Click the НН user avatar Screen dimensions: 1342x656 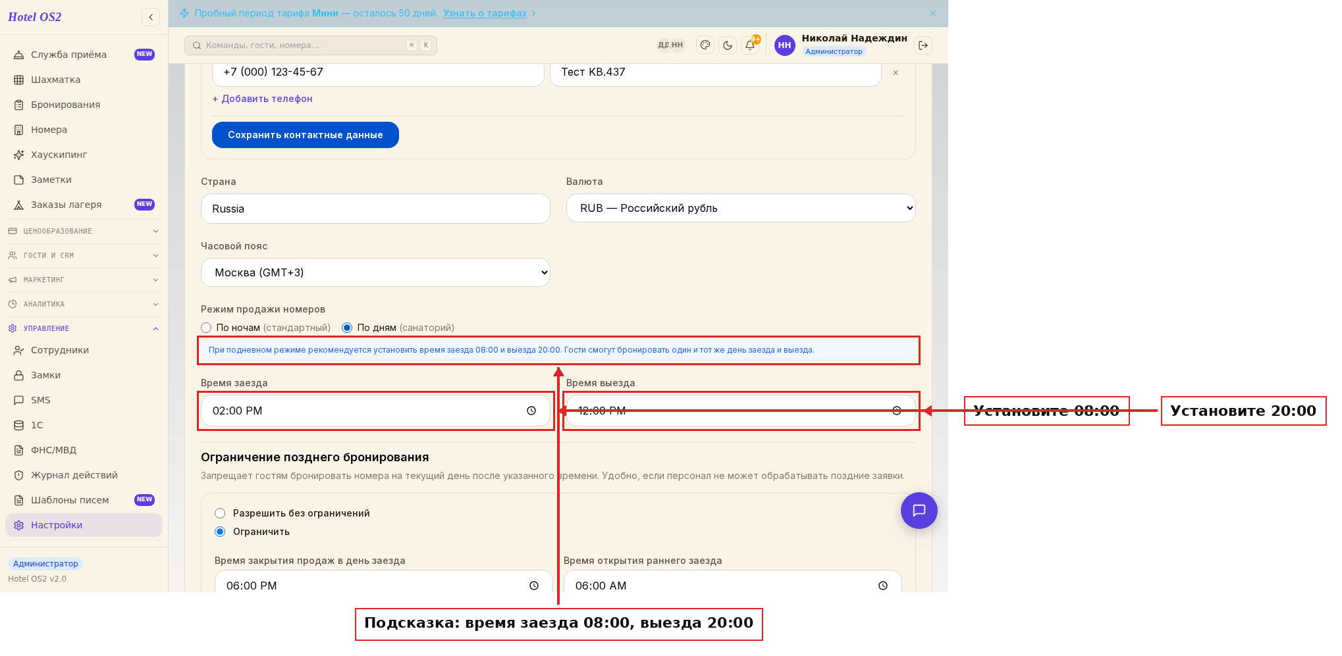(784, 45)
